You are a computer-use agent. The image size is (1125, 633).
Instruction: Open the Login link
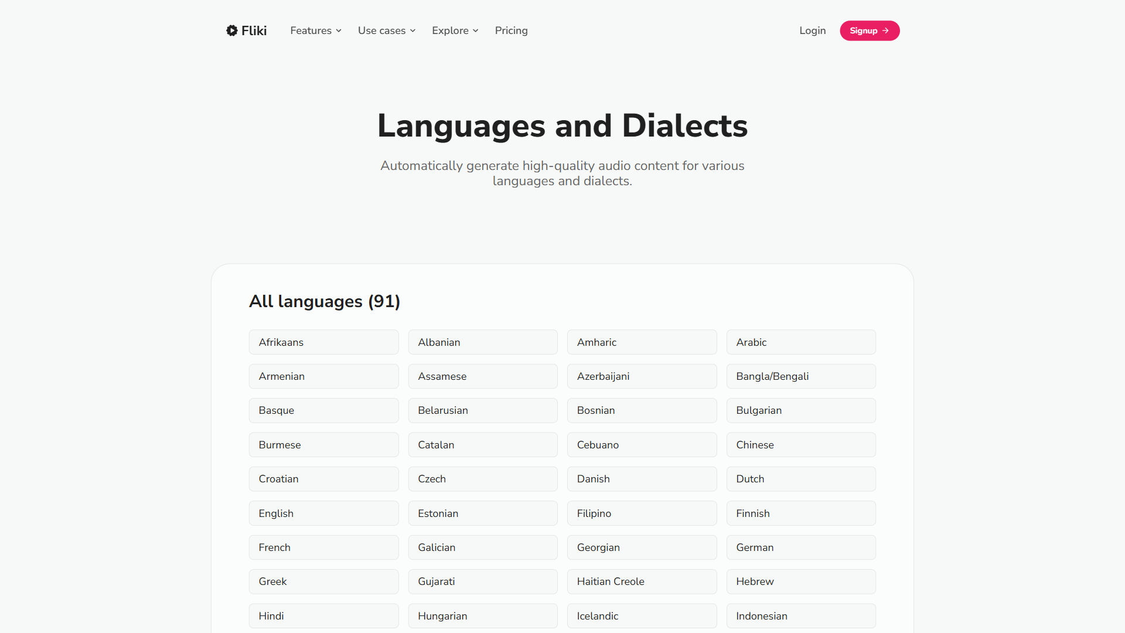tap(812, 30)
